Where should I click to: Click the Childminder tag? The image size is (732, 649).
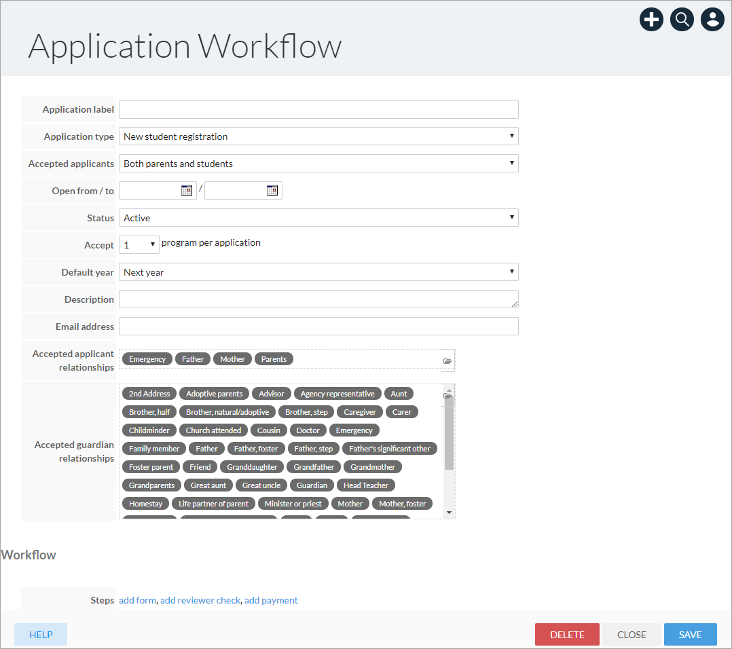pyautogui.click(x=149, y=430)
